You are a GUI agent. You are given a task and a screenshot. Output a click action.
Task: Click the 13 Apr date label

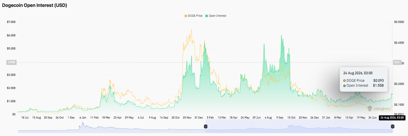(349, 118)
